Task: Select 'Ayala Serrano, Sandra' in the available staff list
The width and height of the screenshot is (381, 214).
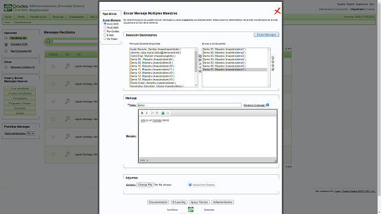Action: [x=162, y=49]
